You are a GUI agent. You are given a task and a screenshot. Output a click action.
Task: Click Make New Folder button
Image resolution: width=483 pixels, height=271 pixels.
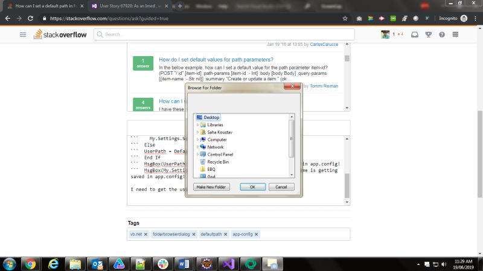click(211, 187)
